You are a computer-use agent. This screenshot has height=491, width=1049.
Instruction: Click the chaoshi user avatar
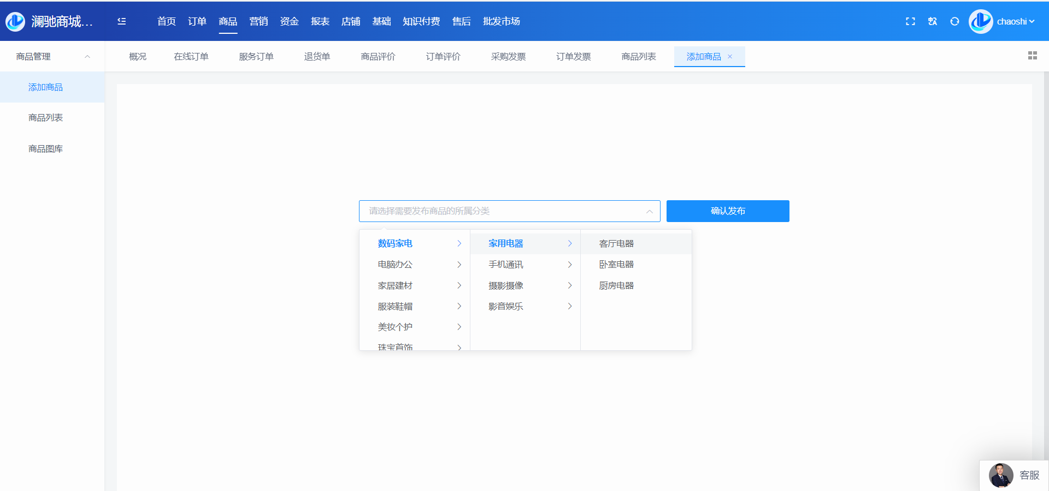pos(981,21)
